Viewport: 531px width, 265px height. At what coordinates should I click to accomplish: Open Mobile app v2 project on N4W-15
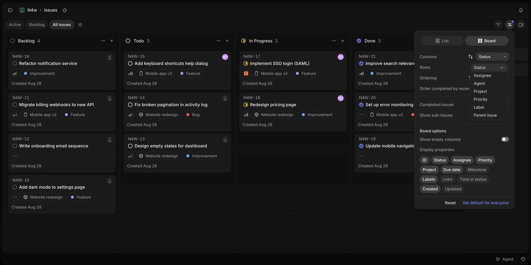coord(156,73)
